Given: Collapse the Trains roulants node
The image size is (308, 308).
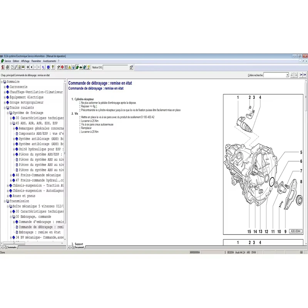Looking at the screenshot, I should pyautogui.click(x=5, y=108).
